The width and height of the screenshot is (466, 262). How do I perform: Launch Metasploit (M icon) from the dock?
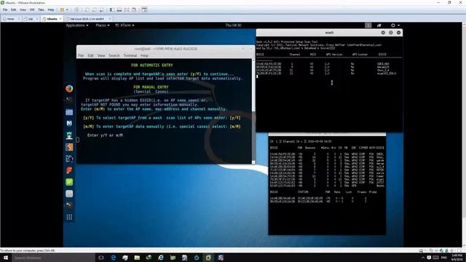click(x=69, y=123)
